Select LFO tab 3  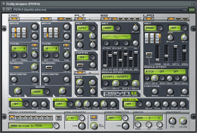[x=185, y=19]
